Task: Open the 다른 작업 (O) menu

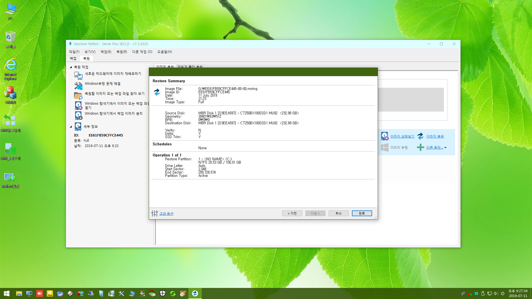Action: [x=142, y=52]
